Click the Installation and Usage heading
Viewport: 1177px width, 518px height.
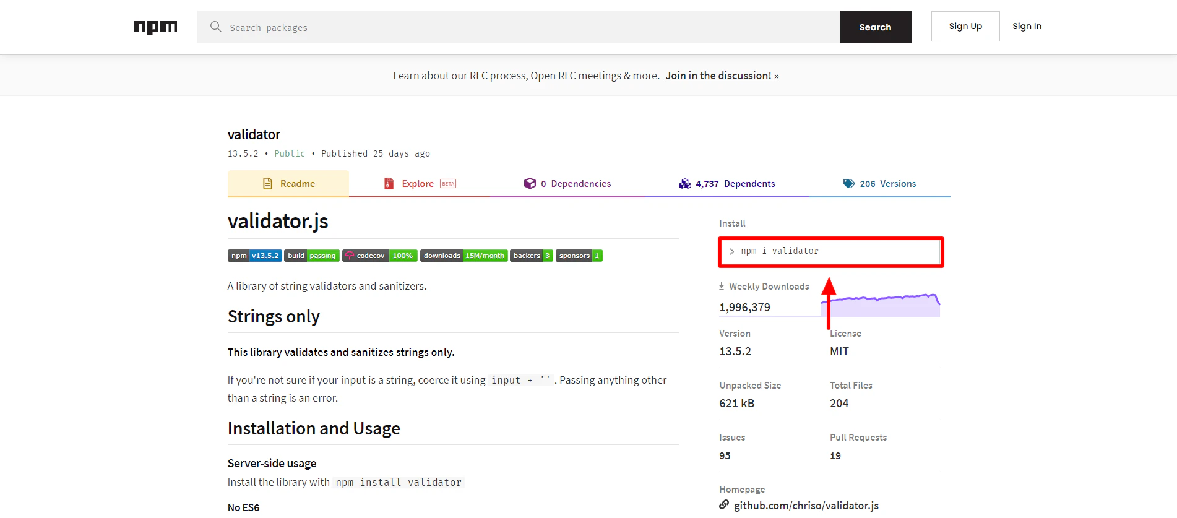[x=314, y=428]
